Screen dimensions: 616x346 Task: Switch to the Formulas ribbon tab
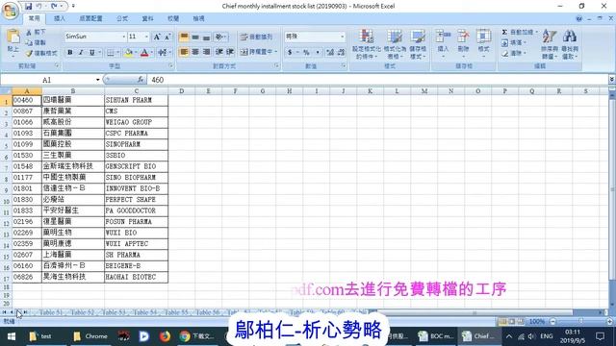pos(122,18)
